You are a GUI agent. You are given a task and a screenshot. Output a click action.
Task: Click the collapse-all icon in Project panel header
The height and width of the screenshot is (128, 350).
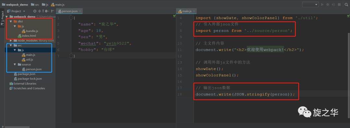tap(40, 11)
